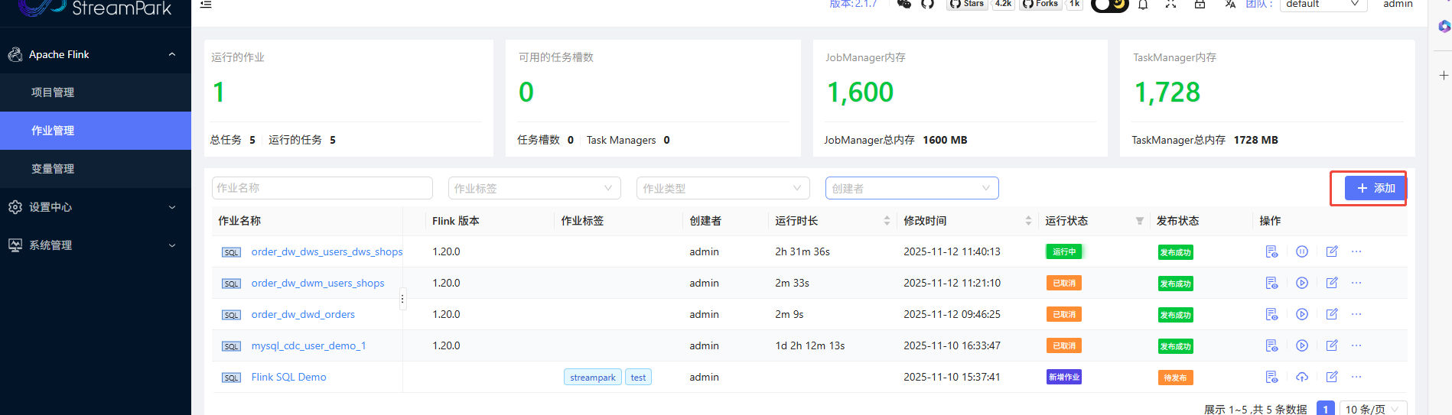This screenshot has width=1452, height=415.
Task: View details of order_dw_dws_users_dws_shops job
Action: [1271, 251]
